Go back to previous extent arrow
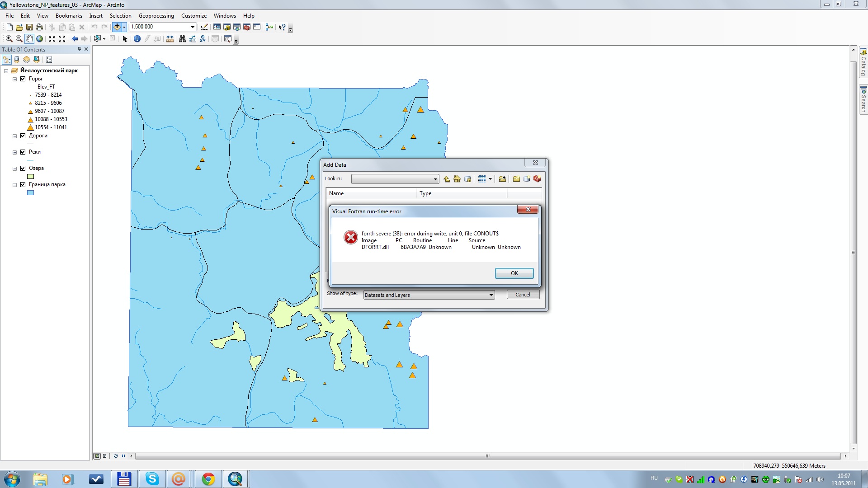This screenshot has width=868, height=488. tap(75, 39)
